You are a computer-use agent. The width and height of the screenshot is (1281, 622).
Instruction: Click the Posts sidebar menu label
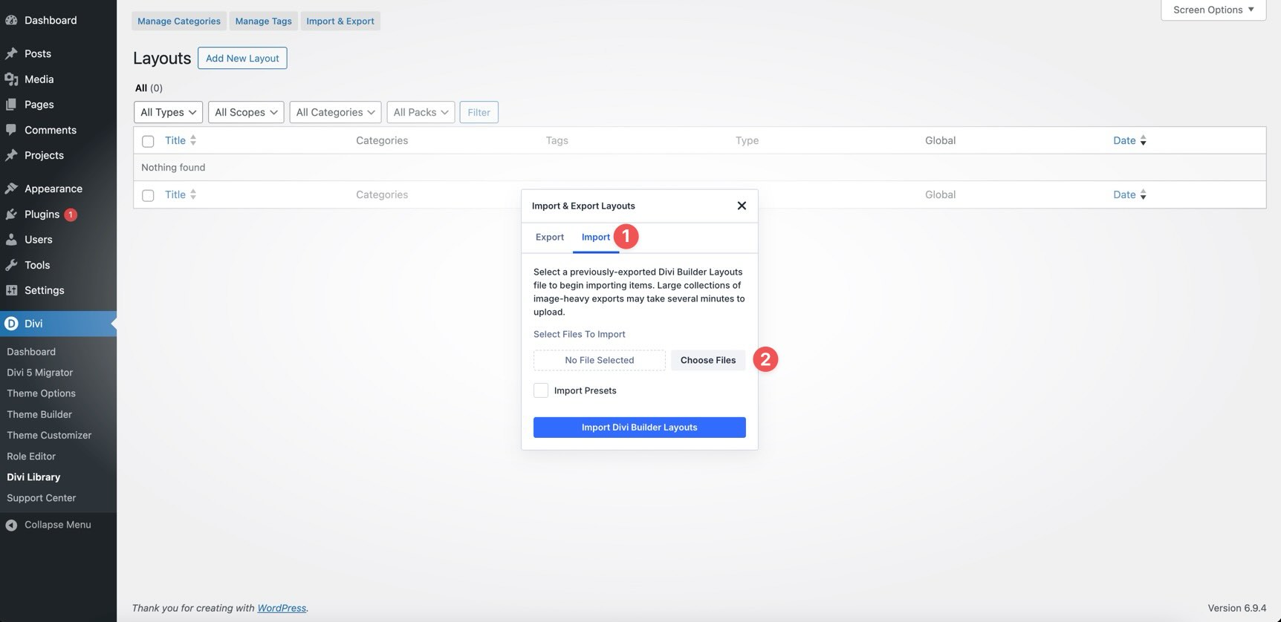pyautogui.click(x=38, y=53)
